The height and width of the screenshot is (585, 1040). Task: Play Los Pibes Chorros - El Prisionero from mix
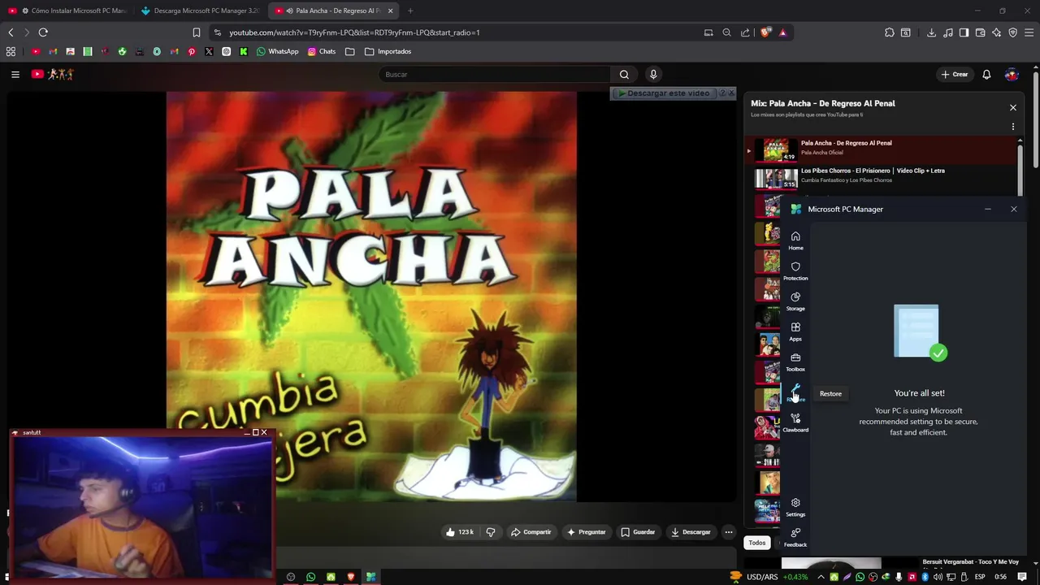(x=882, y=177)
